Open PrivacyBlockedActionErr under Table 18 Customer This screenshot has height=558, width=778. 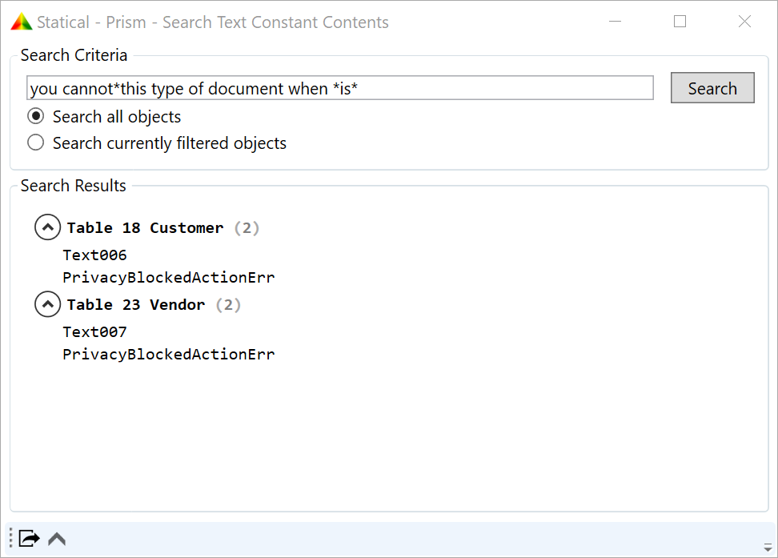(x=169, y=277)
